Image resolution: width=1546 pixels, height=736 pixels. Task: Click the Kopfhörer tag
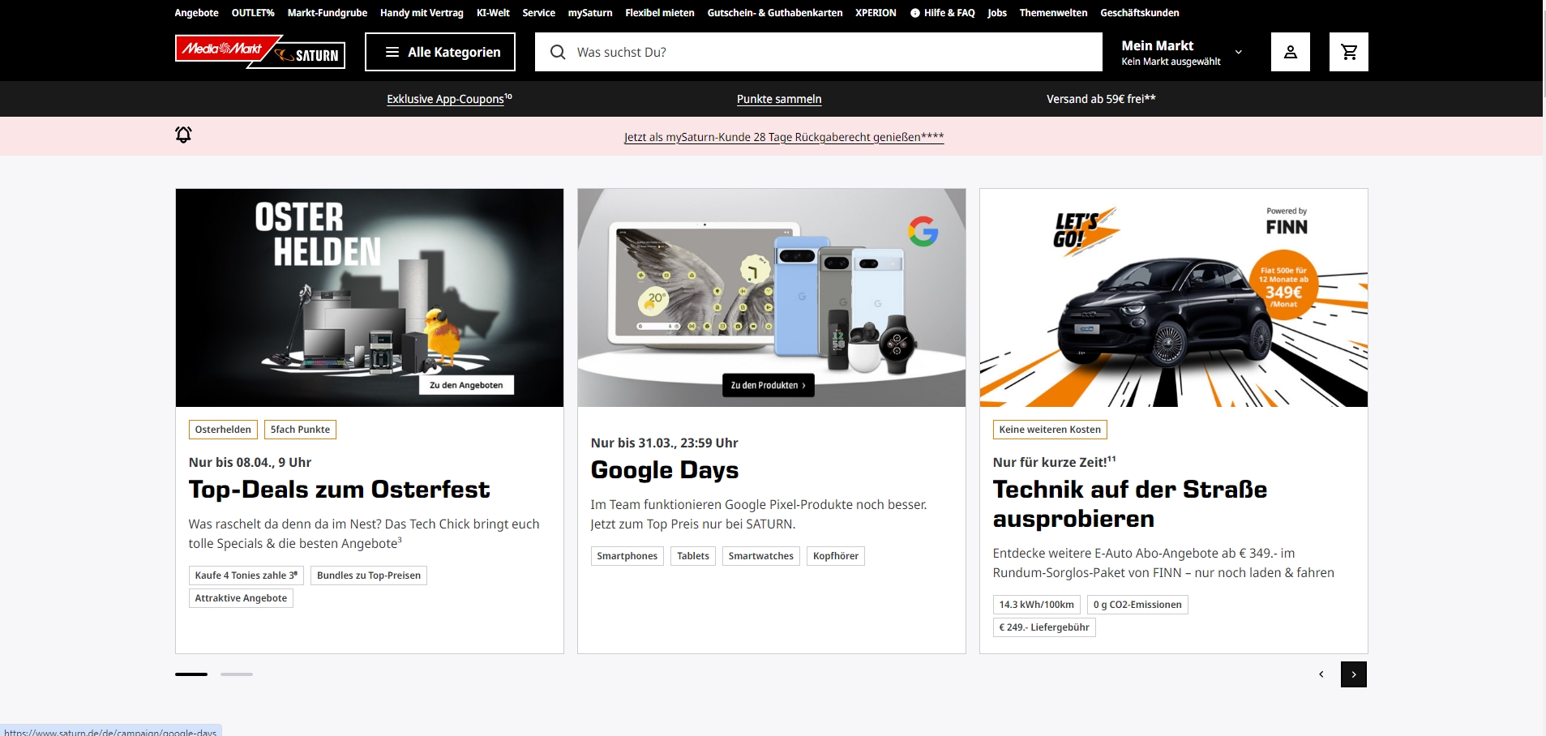(x=836, y=556)
